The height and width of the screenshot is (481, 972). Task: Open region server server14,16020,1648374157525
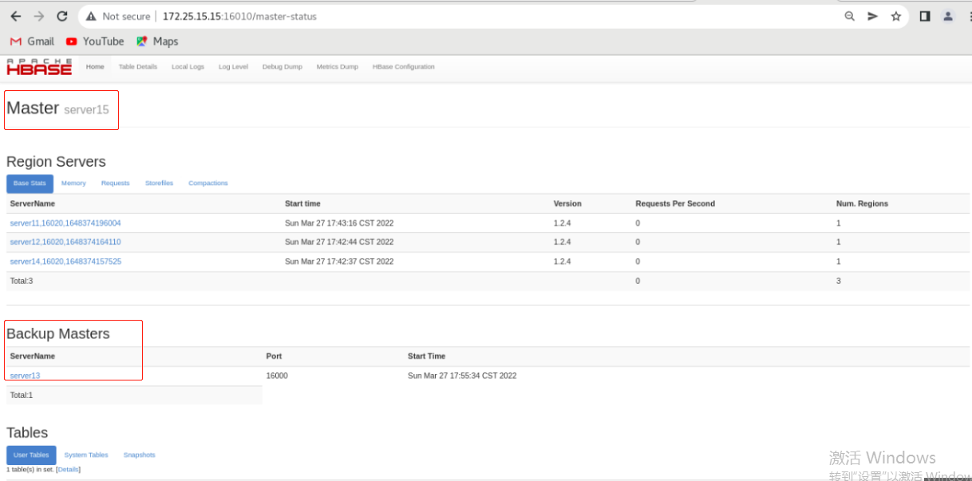65,261
